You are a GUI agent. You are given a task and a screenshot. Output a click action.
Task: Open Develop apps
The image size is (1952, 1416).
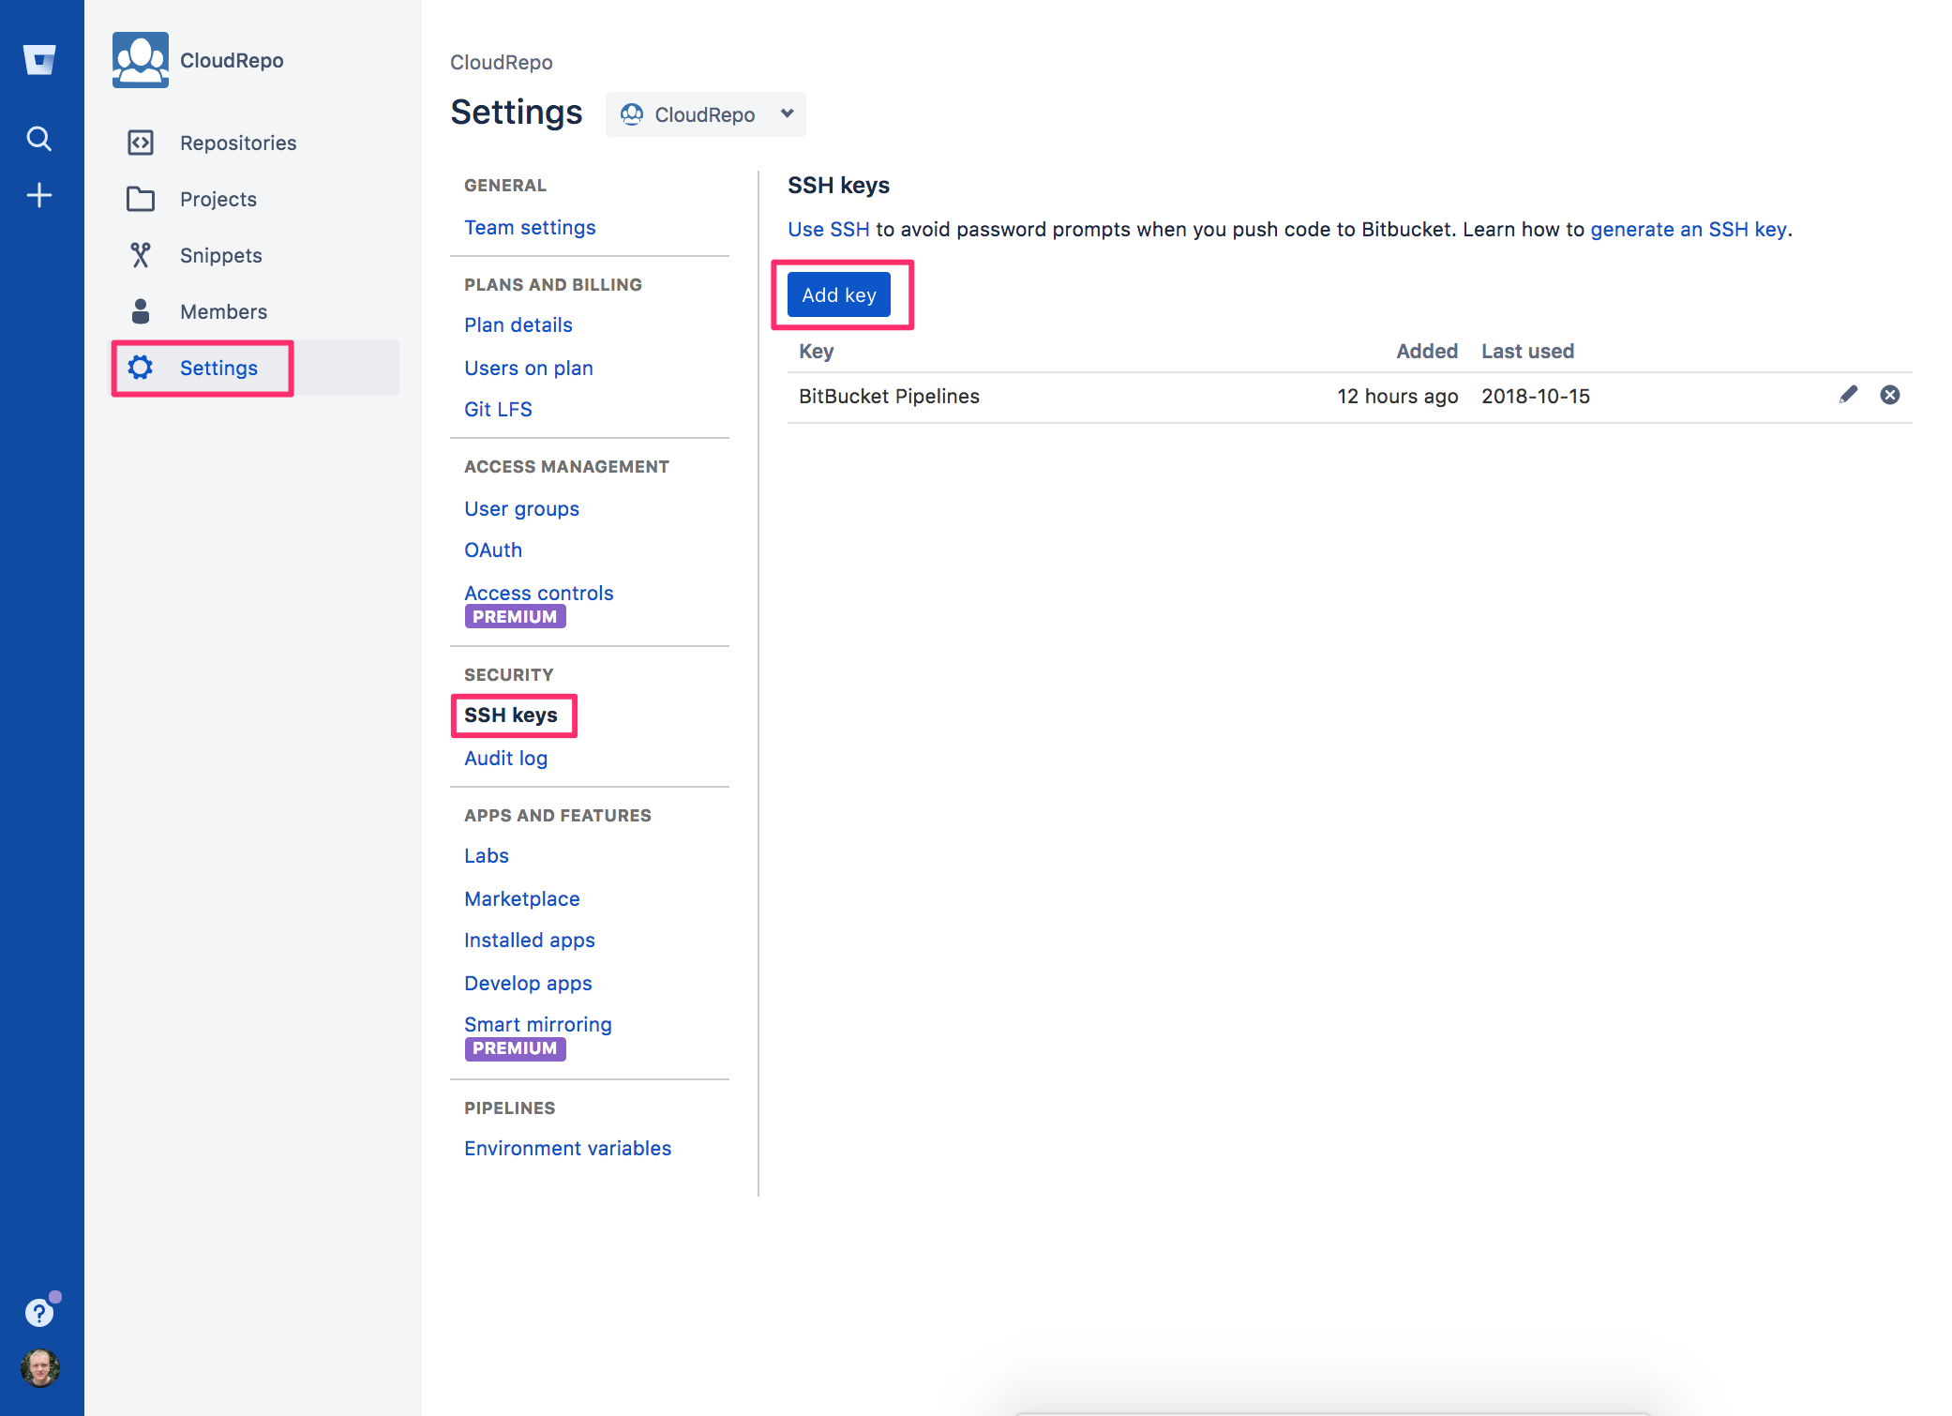click(x=528, y=983)
